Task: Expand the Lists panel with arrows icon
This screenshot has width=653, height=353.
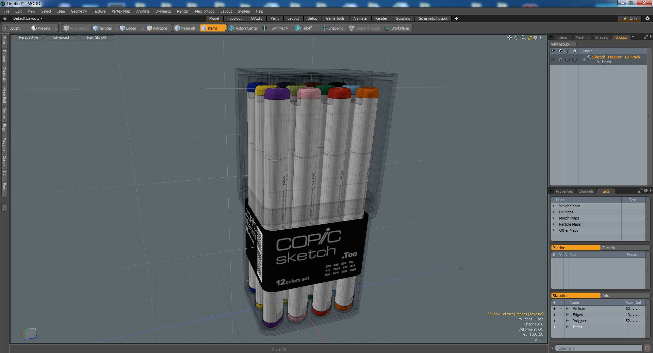Action: pyautogui.click(x=640, y=191)
